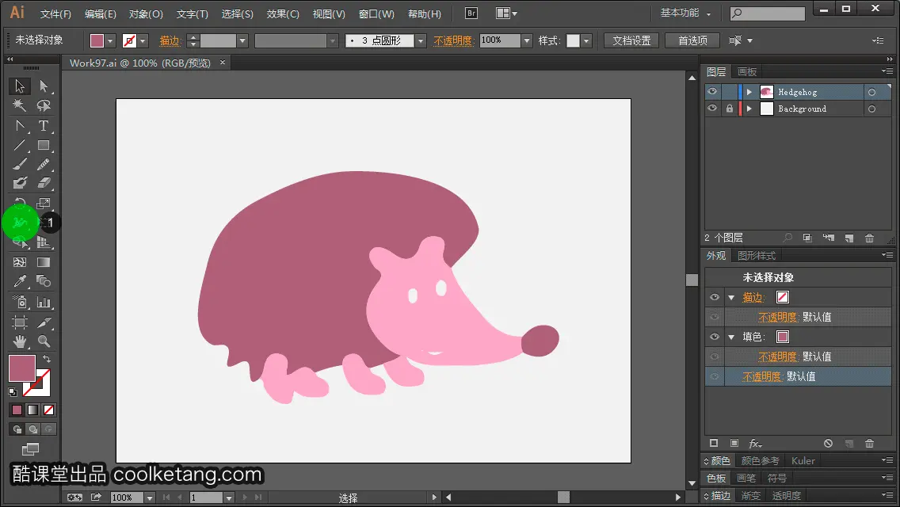This screenshot has height=507, width=900.
Task: Click the 文档设置 button
Action: [x=631, y=40]
